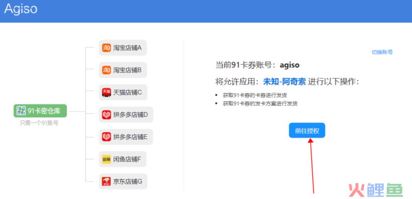
Task: Click the Pinduoduo icon for 拼多多店铺D
Action: (x=106, y=114)
